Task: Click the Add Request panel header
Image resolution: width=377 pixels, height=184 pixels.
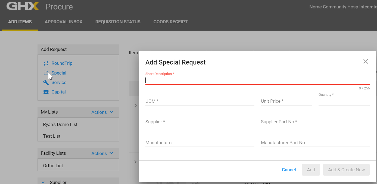Action: tap(78, 50)
